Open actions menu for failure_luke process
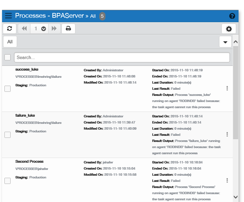This screenshot has height=202, width=244. point(227,134)
